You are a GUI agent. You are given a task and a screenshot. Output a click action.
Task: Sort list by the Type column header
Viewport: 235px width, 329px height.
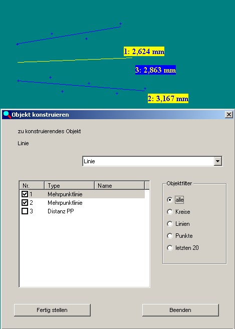(x=70, y=185)
